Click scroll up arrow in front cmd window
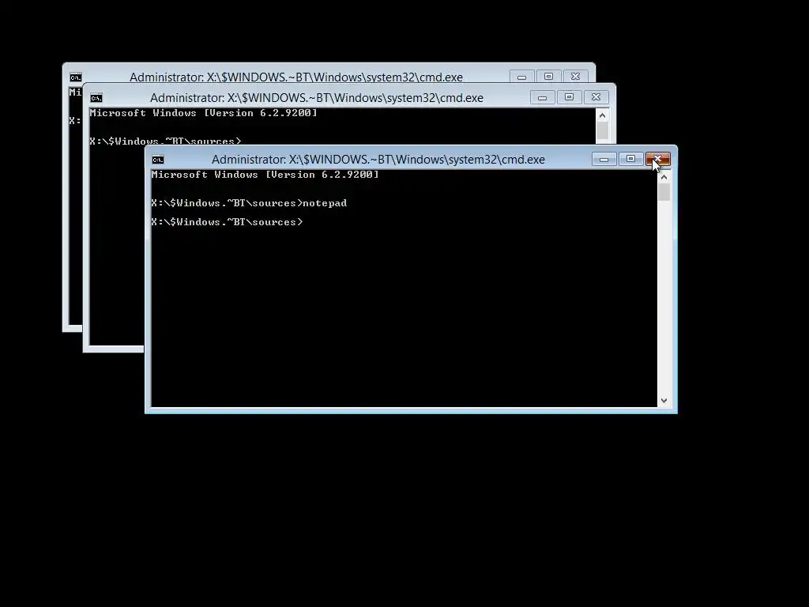Viewport: 809px width, 607px height. [x=664, y=177]
